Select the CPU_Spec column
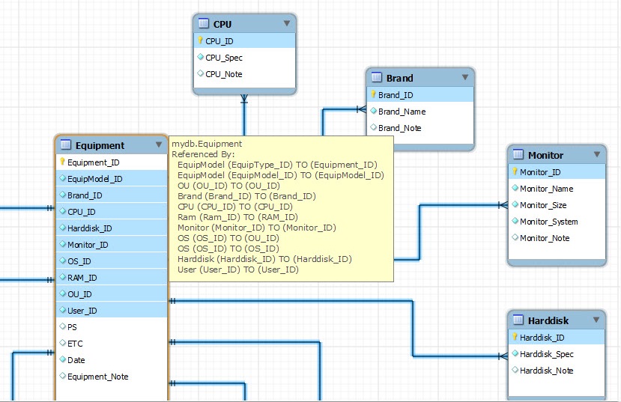The width and height of the screenshot is (621, 402). click(244, 58)
